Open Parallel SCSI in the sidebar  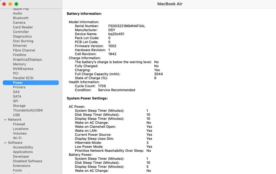[23, 78]
